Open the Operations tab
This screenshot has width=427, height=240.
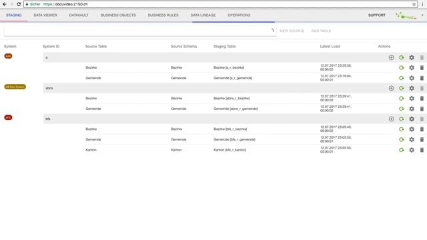click(x=239, y=15)
